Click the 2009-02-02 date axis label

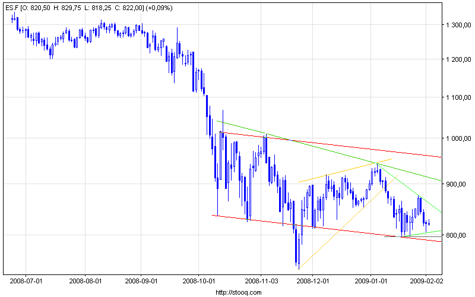point(426,281)
